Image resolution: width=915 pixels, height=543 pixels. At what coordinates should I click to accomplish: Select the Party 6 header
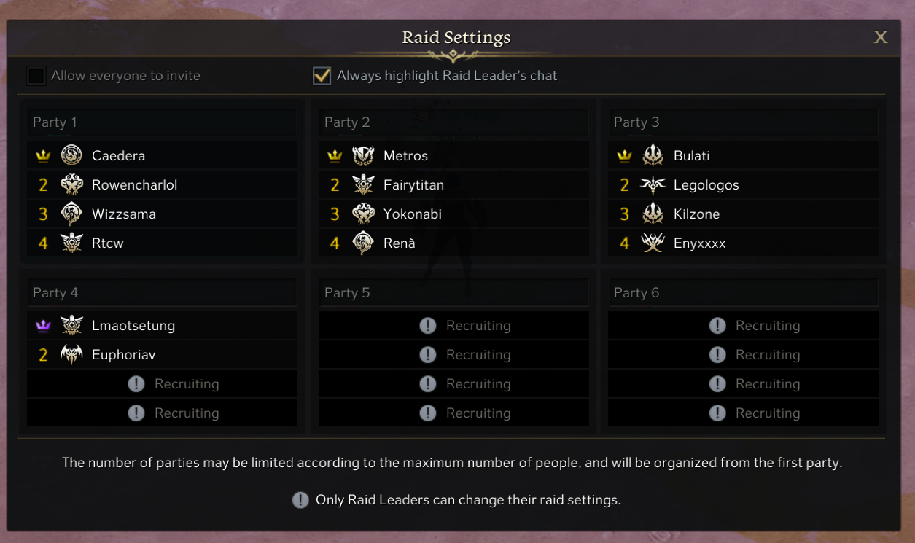point(742,292)
